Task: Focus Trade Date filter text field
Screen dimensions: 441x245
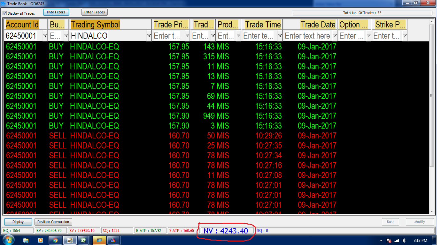Action: [x=307, y=36]
